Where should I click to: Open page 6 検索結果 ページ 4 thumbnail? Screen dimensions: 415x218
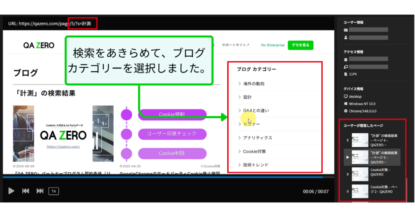click(360, 140)
